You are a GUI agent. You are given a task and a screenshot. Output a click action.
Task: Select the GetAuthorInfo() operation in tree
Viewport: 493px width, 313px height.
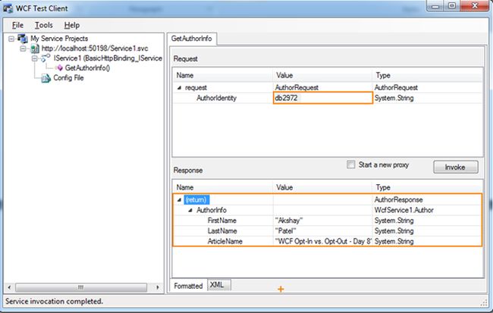[x=87, y=68]
